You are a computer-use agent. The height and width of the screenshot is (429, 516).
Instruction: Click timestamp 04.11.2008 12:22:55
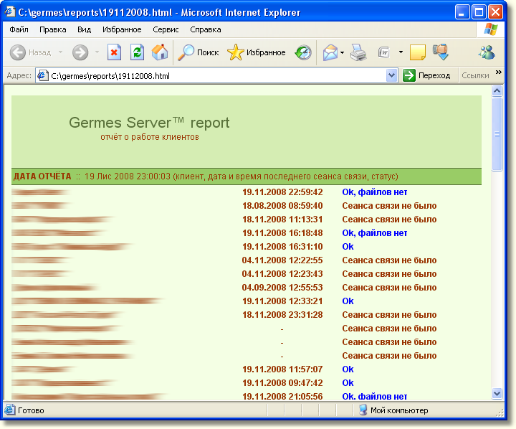[282, 260]
